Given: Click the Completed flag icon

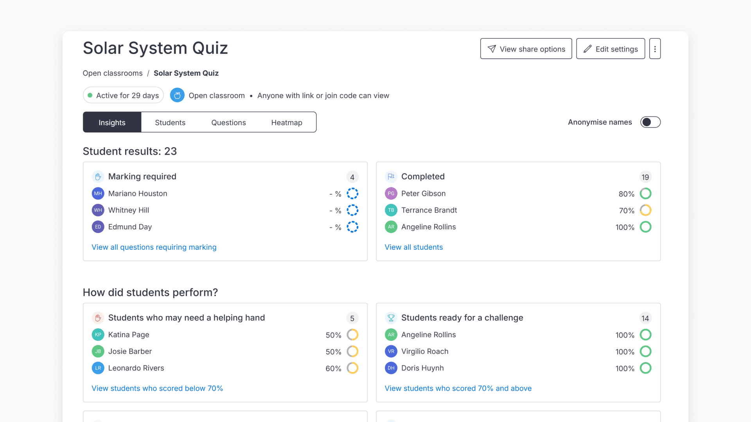Looking at the screenshot, I should pyautogui.click(x=391, y=177).
